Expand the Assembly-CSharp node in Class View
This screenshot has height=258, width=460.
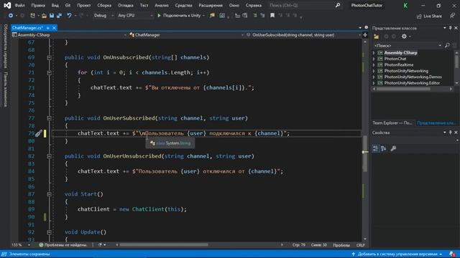[x=374, y=53]
